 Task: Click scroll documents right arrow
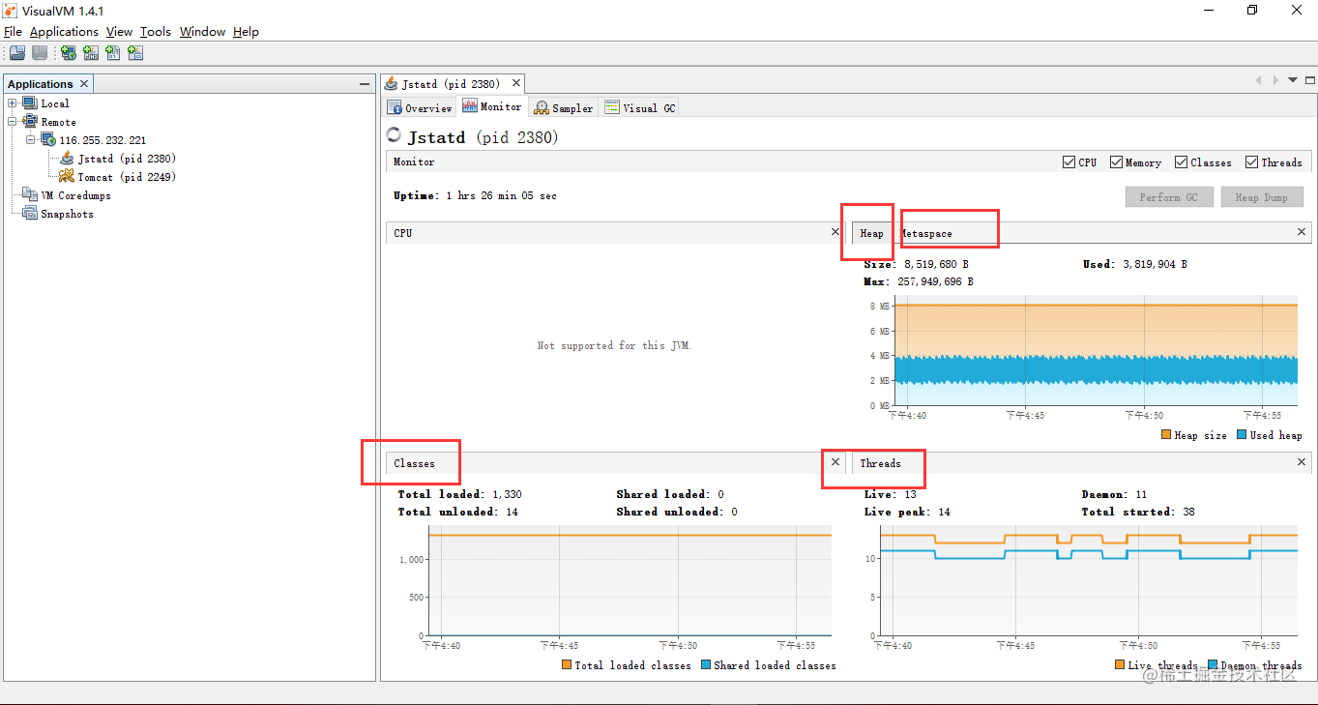click(1275, 80)
